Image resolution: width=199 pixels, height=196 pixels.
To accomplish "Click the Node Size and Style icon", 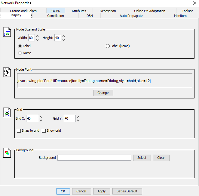I will [x=7, y=32].
